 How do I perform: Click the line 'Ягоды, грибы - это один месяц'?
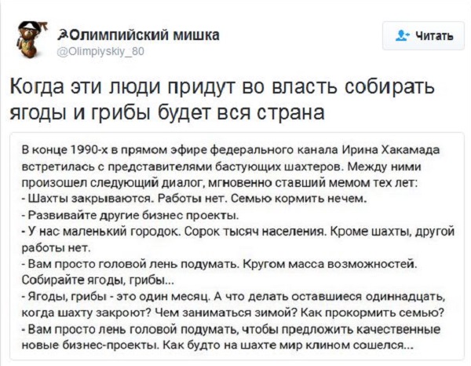click(x=234, y=297)
